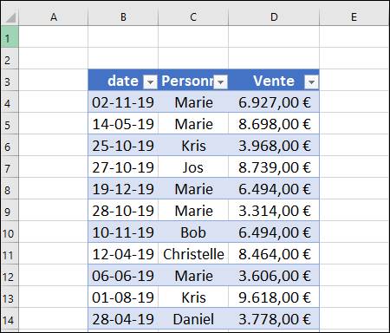This screenshot has height=333, width=390.
Task: Select cell with date 10-11-19
Action: click(123, 232)
